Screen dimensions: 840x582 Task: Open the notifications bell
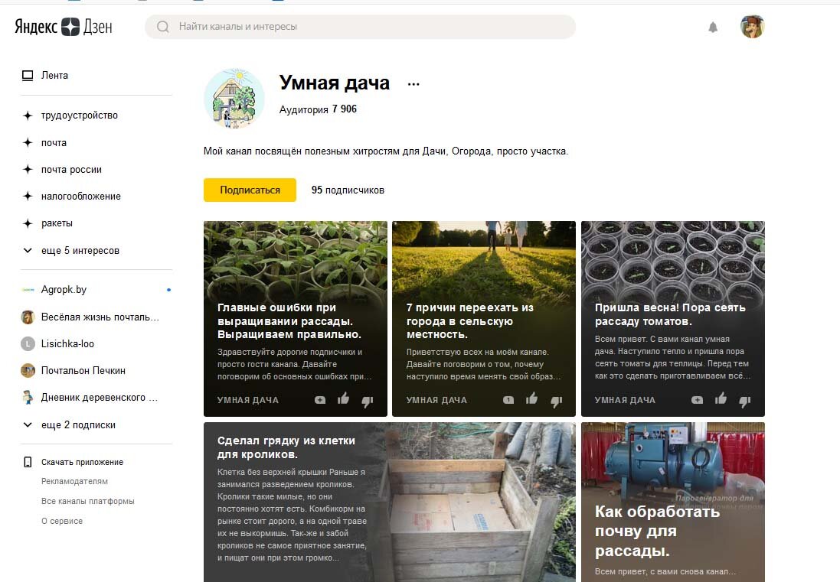712,28
